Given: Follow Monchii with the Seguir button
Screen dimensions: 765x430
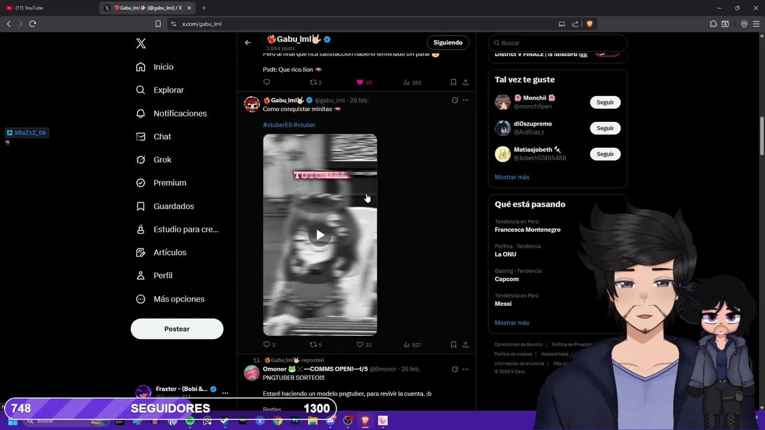Looking at the screenshot, I should 605,102.
